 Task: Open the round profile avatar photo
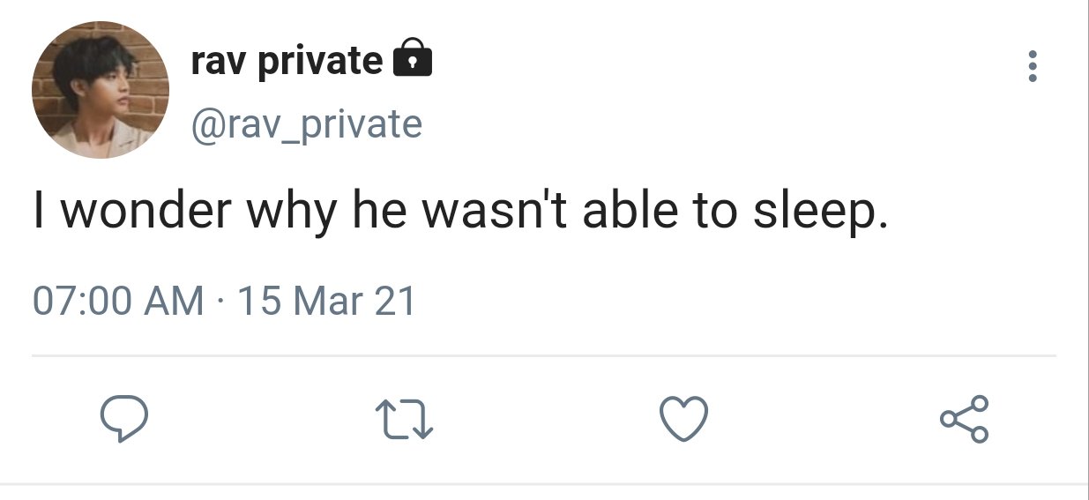tap(100, 90)
